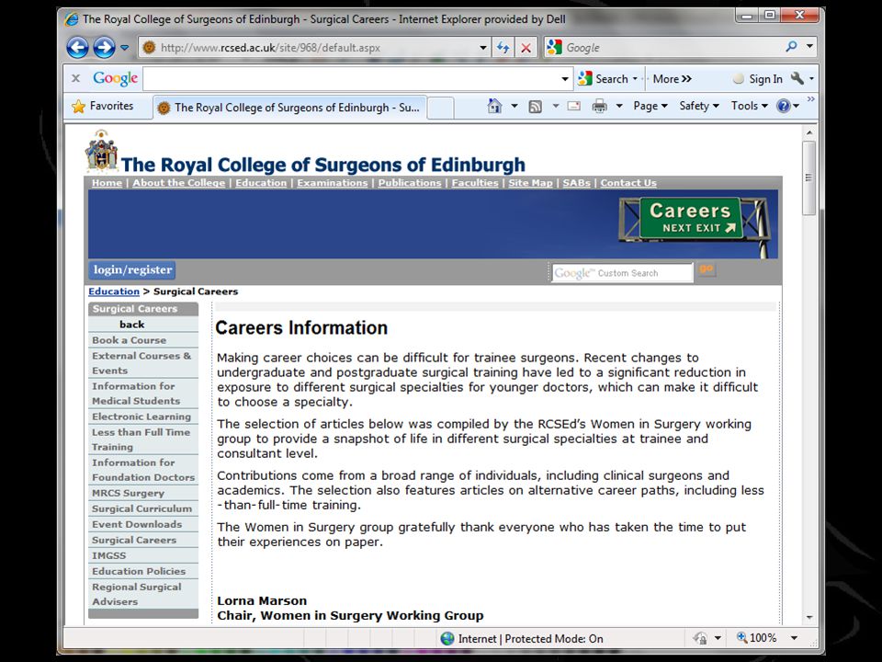Expand command bar overflow chevron
The image size is (882, 662).
click(810, 99)
